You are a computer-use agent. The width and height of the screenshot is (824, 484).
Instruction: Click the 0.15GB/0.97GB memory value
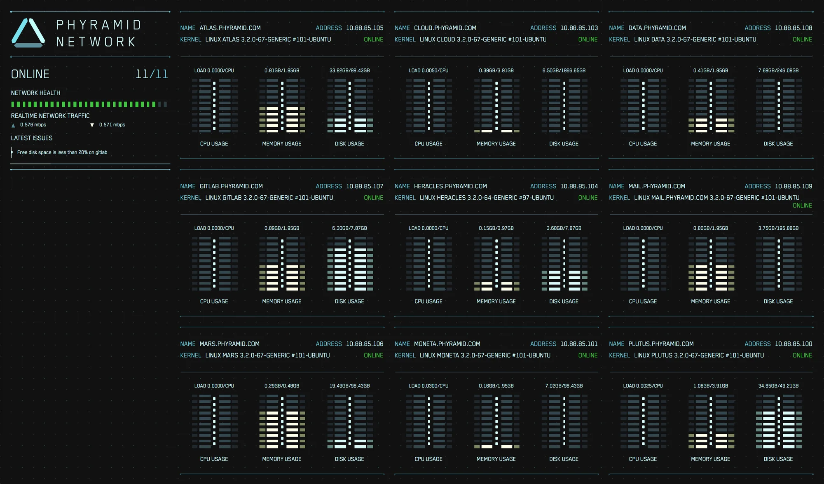496,228
